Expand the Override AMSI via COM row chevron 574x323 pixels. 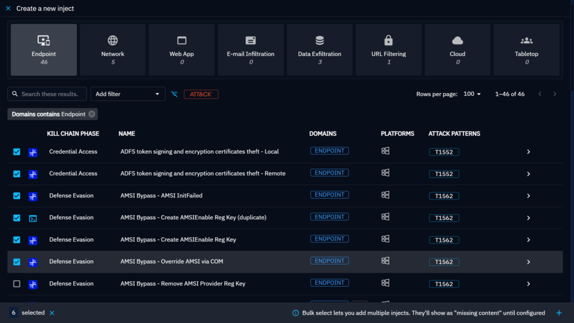pyautogui.click(x=528, y=262)
